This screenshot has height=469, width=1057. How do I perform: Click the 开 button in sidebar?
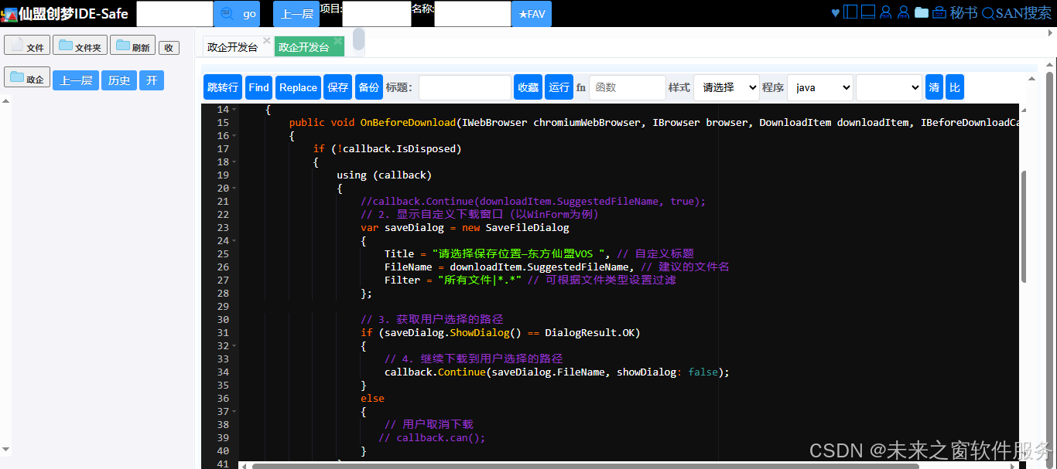click(x=152, y=80)
